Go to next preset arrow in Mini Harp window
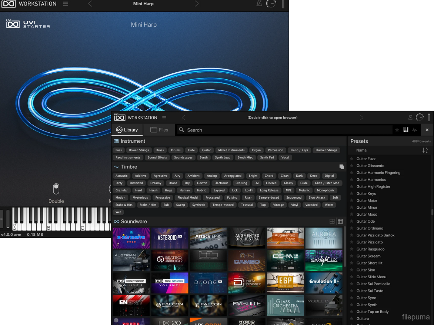 pos(197,4)
